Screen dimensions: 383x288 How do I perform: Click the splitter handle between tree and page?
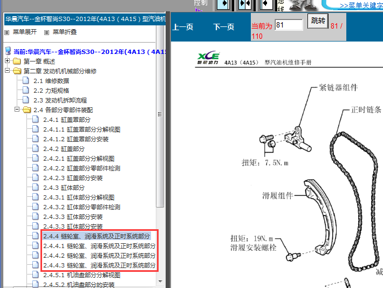(168, 149)
